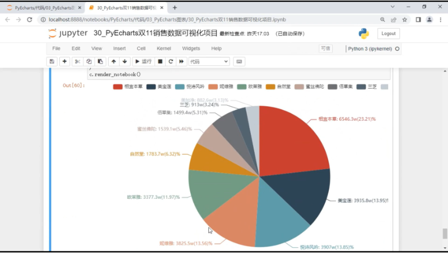Insert a cell below with the plus icon

[x=64, y=61]
